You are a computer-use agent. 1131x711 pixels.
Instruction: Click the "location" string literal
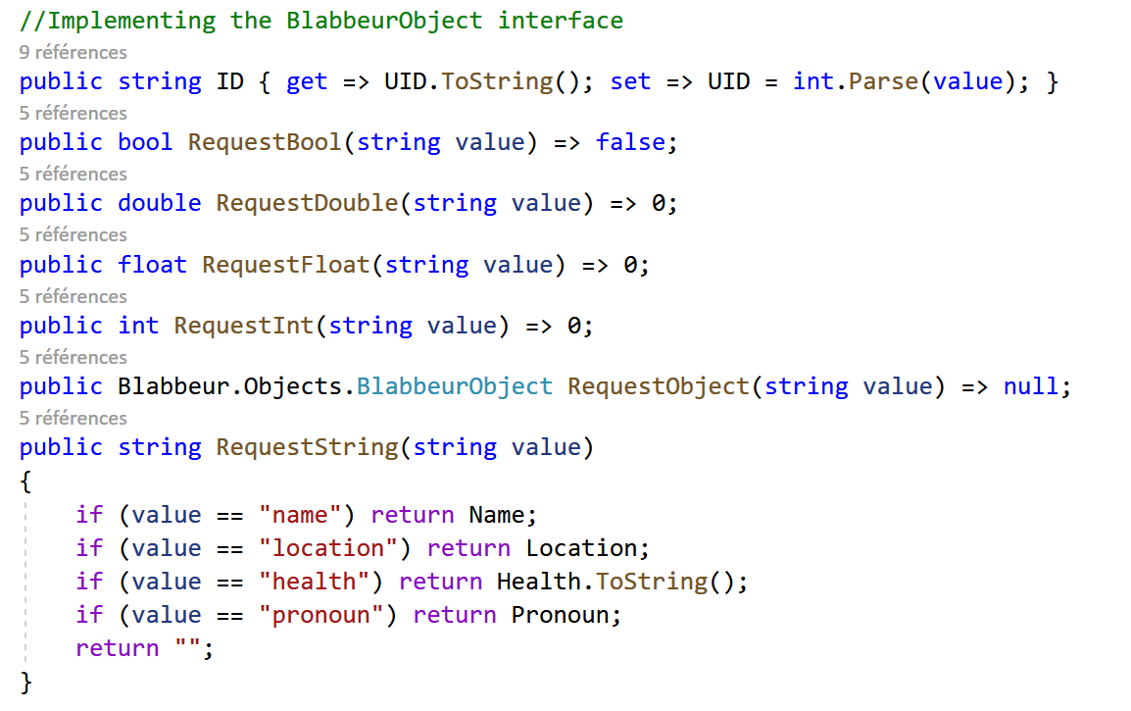327,548
